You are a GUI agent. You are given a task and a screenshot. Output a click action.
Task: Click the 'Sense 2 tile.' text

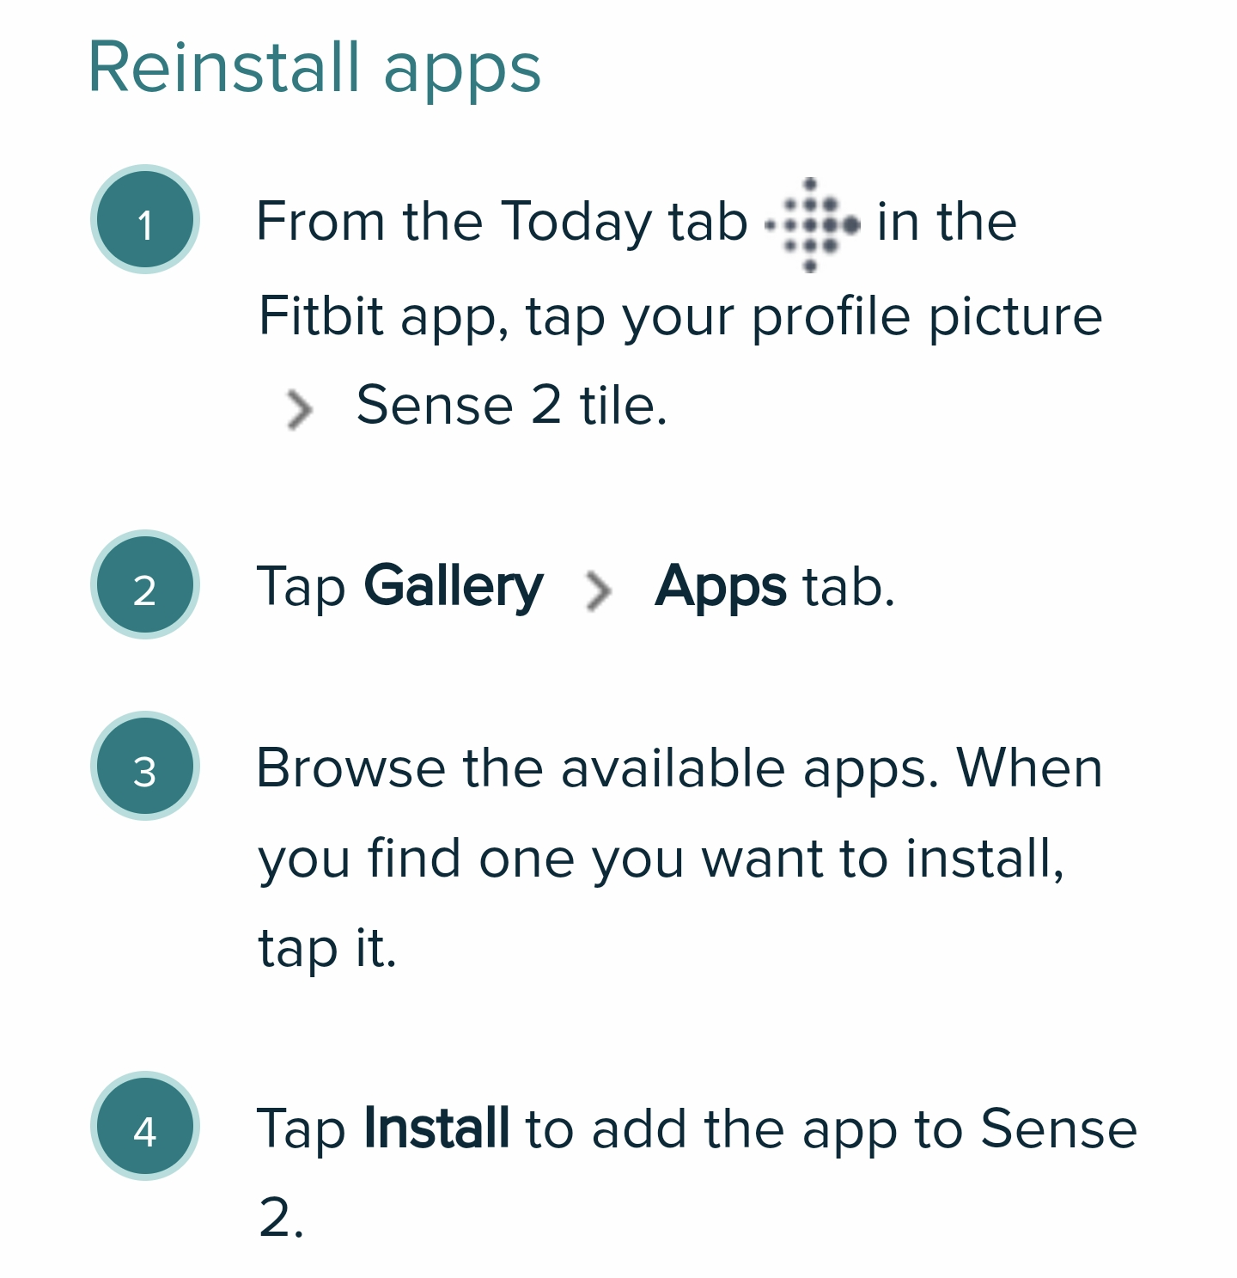click(512, 405)
